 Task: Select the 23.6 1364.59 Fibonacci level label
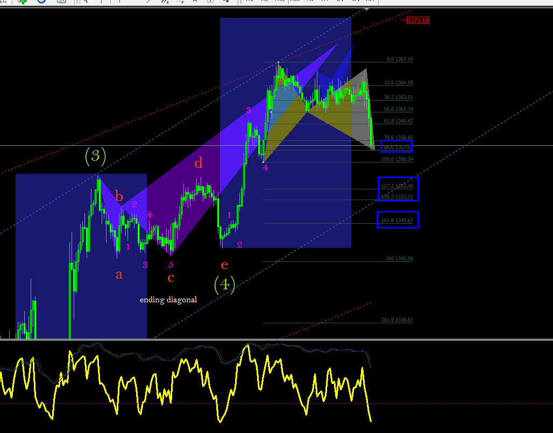pos(399,83)
